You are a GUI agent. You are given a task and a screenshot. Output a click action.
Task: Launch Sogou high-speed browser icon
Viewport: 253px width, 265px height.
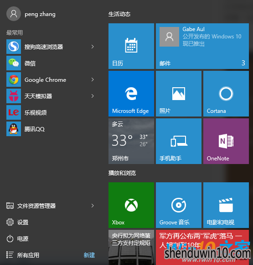14,47
